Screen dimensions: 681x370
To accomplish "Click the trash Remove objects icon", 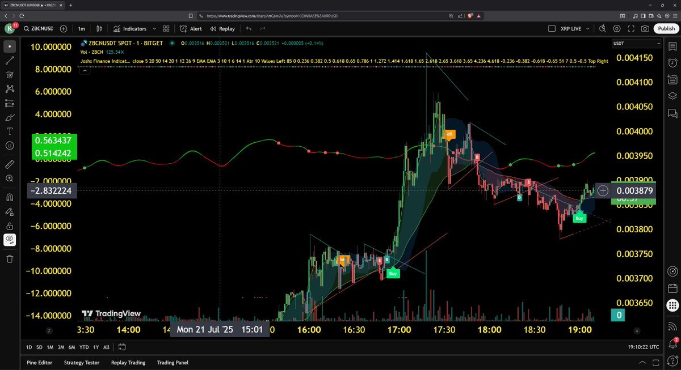I will 10,259.
